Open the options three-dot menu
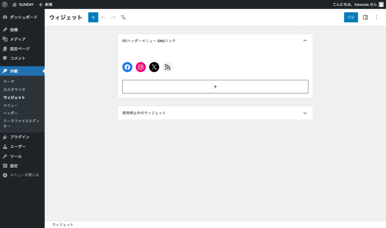This screenshot has height=228, width=386. tap(376, 17)
